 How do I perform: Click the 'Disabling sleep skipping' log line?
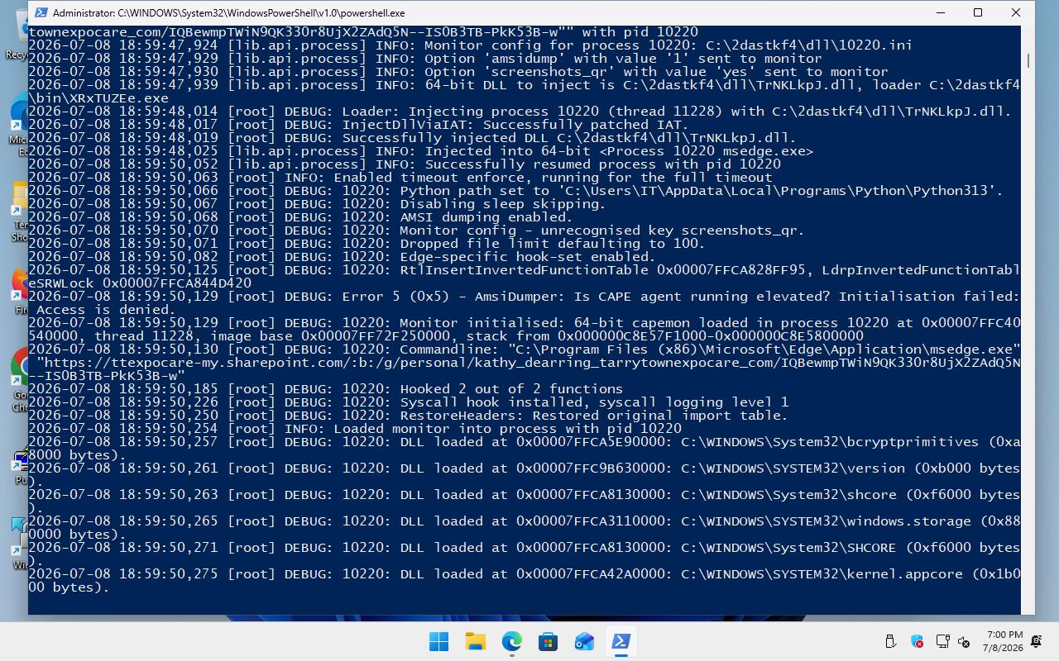(317, 204)
